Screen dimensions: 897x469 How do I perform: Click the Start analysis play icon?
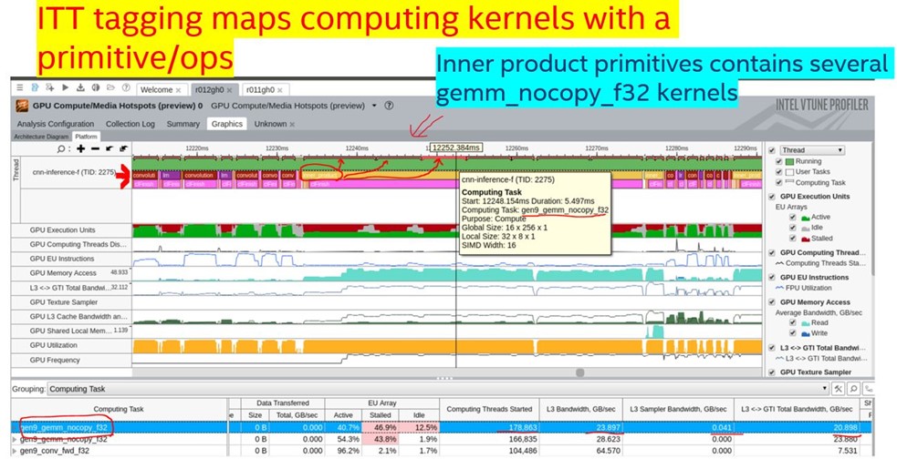pos(65,88)
